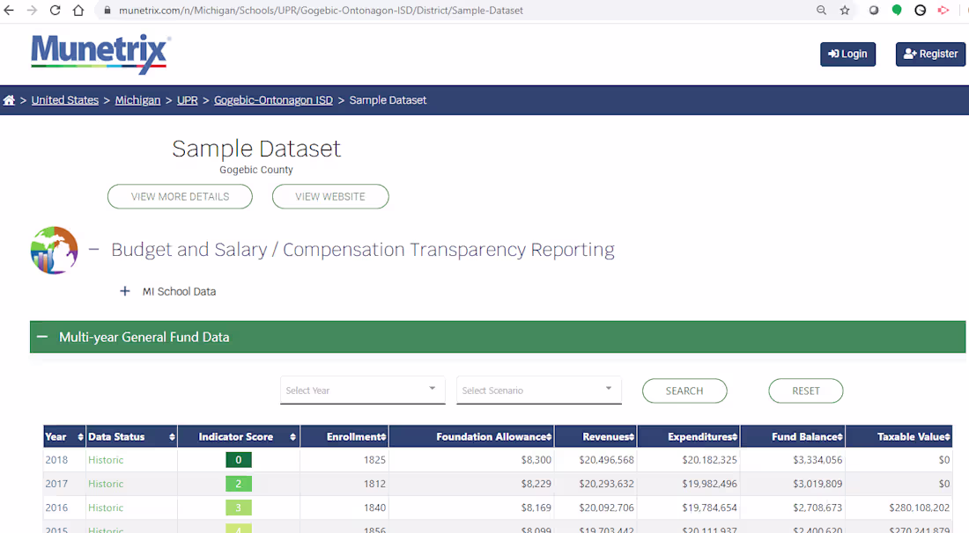Click fund balance $3,019,809
Viewport: 969px width, 533px height.
point(817,484)
